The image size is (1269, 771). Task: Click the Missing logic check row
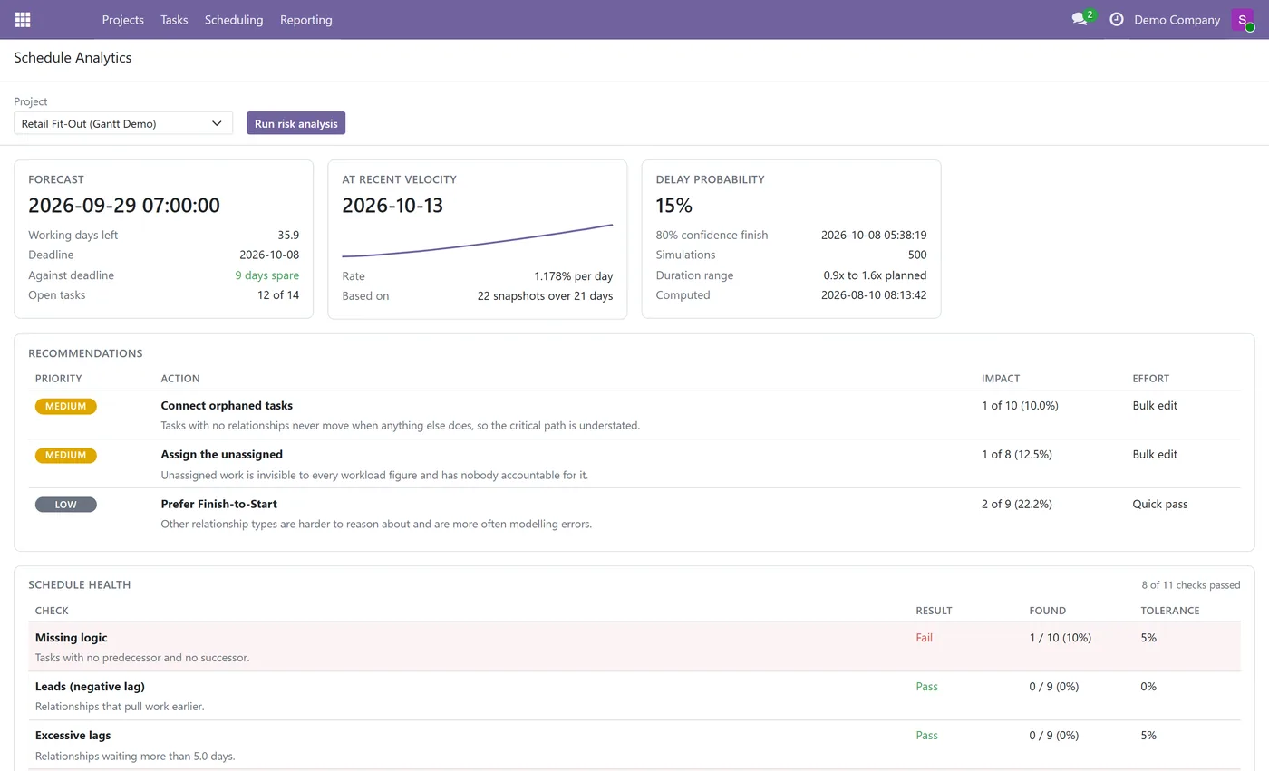[x=634, y=647]
